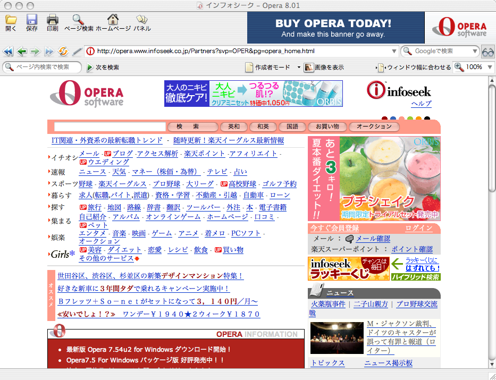
Task: Open the ニュース link in 速報 row
Action: pos(93,172)
